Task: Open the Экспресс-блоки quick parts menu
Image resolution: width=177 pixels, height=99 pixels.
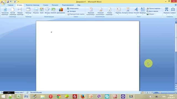Action: click(x=127, y=11)
